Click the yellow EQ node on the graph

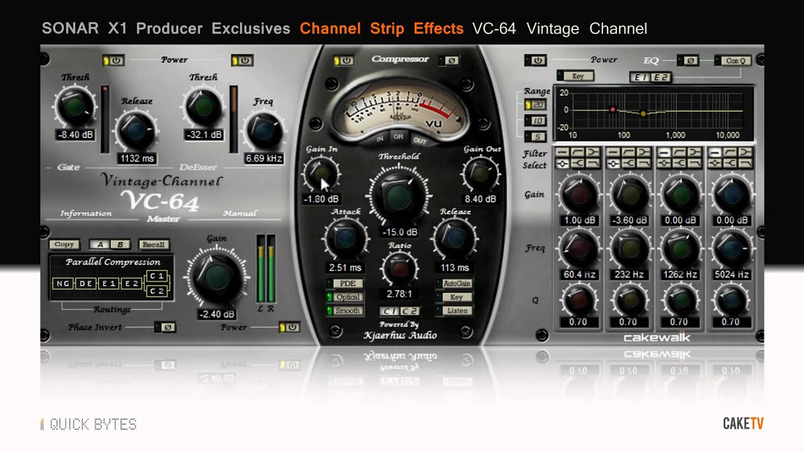pos(643,114)
